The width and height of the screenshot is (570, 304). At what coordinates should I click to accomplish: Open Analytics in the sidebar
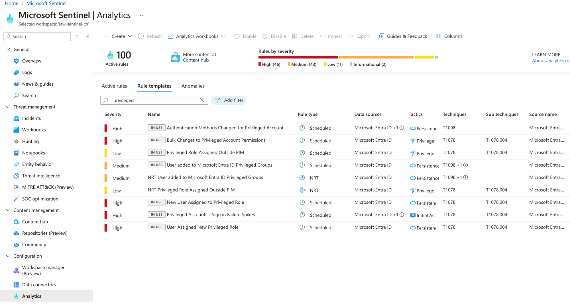point(46,296)
